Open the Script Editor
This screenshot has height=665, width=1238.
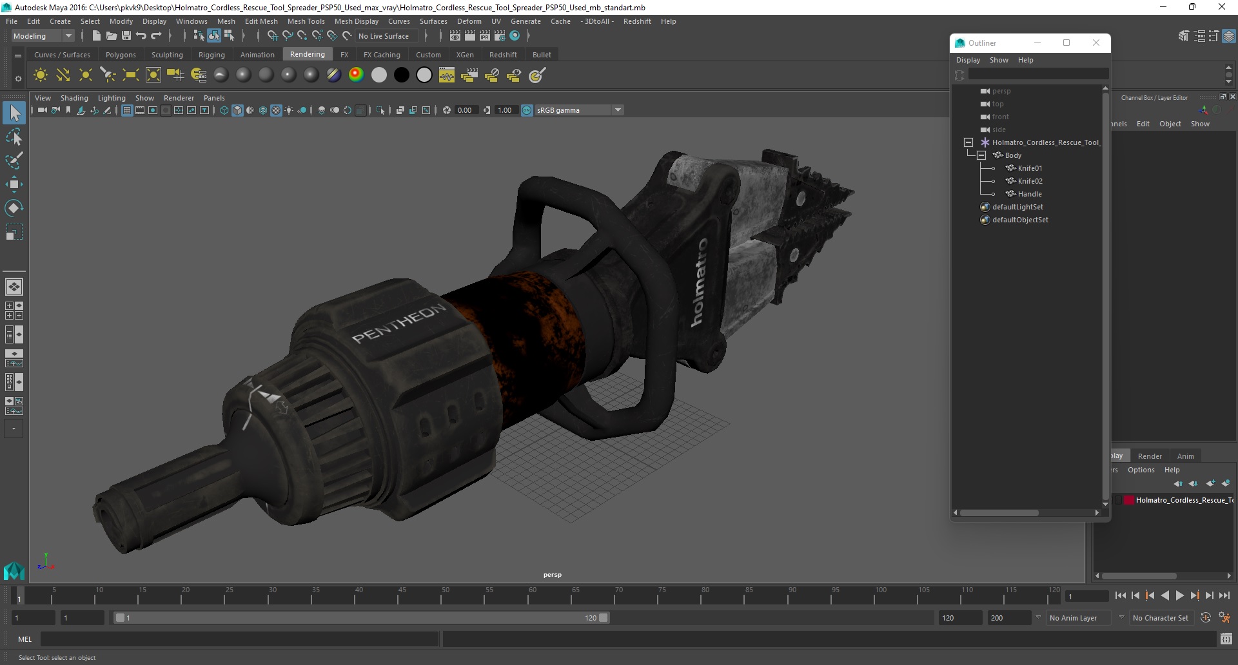[1226, 639]
